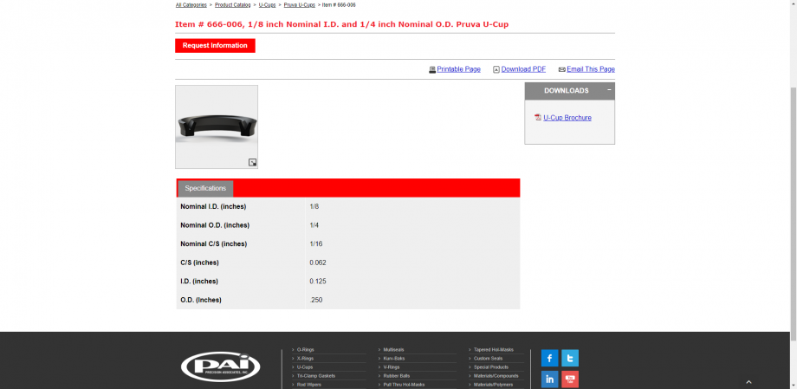Open the O-Rings footer link
Viewport: 797px width, 389px height.
305,349
